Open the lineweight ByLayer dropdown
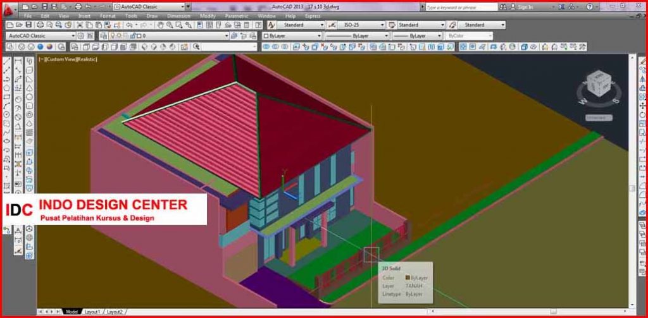The height and width of the screenshot is (318, 648). [x=439, y=36]
